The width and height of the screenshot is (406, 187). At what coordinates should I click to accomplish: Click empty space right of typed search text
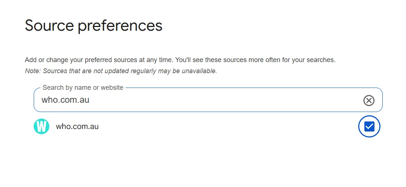(x=222, y=100)
